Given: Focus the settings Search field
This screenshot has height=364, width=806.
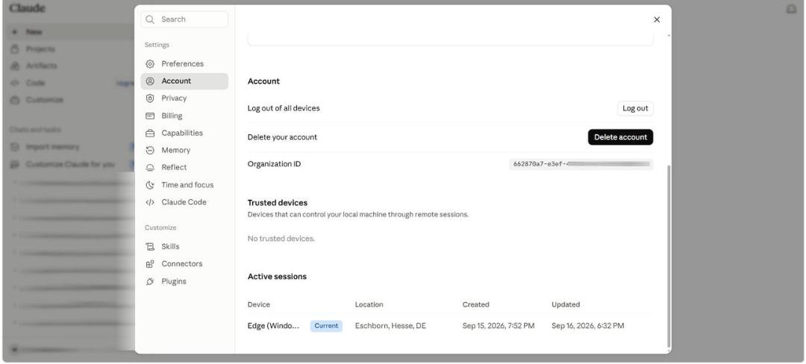Looking at the screenshot, I should [184, 19].
